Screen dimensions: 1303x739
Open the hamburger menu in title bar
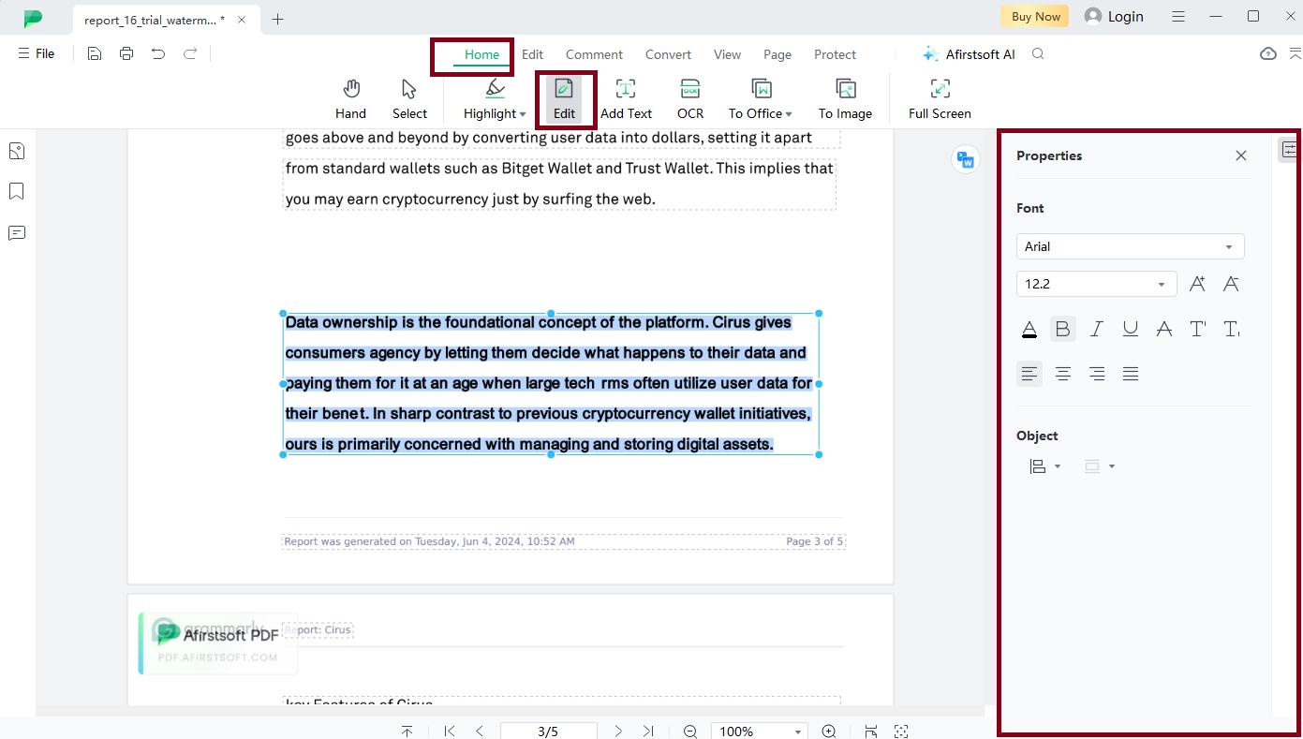tap(1178, 16)
